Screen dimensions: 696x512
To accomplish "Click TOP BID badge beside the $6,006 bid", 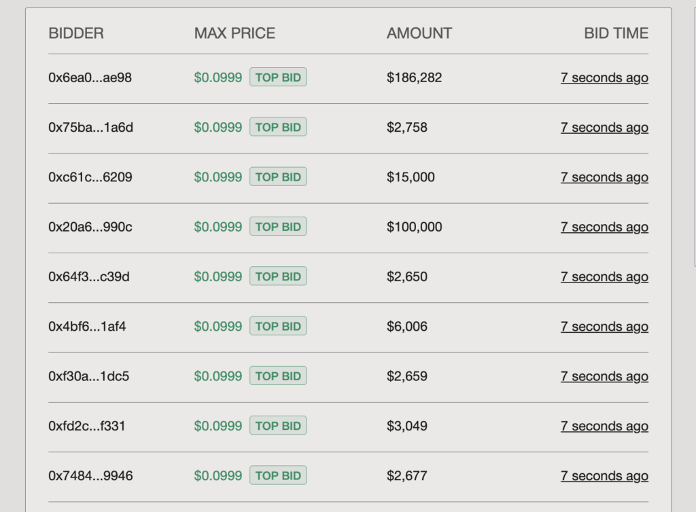I will tap(278, 326).
